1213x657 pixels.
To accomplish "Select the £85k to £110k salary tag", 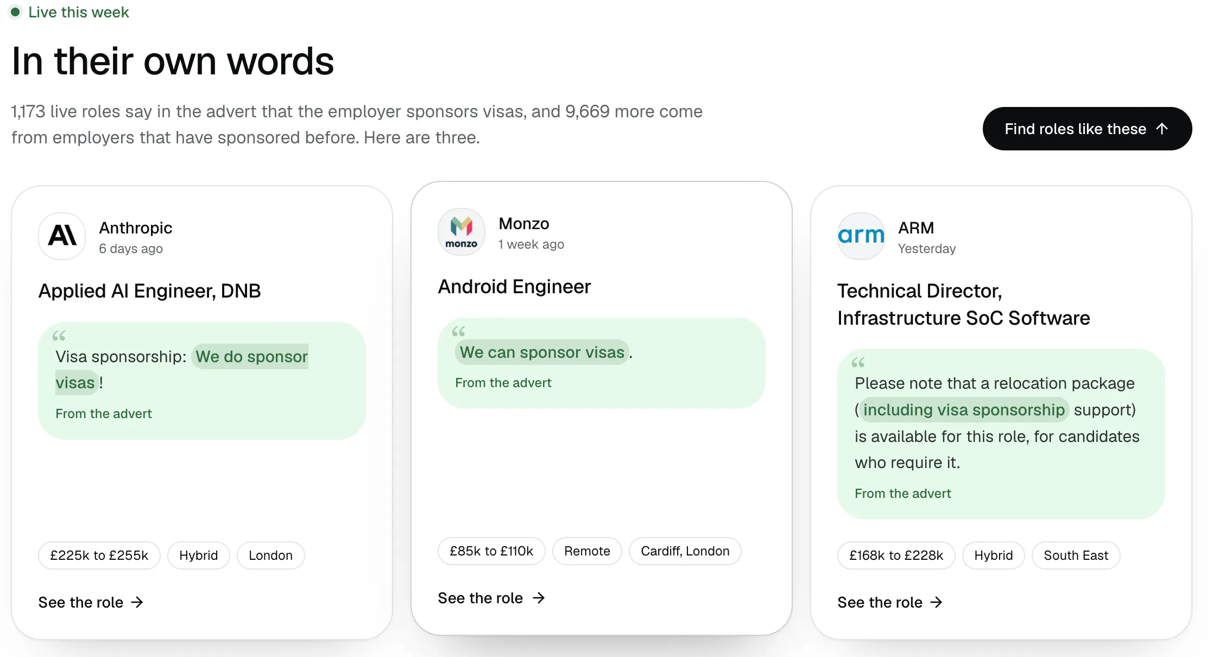I will click(x=491, y=551).
